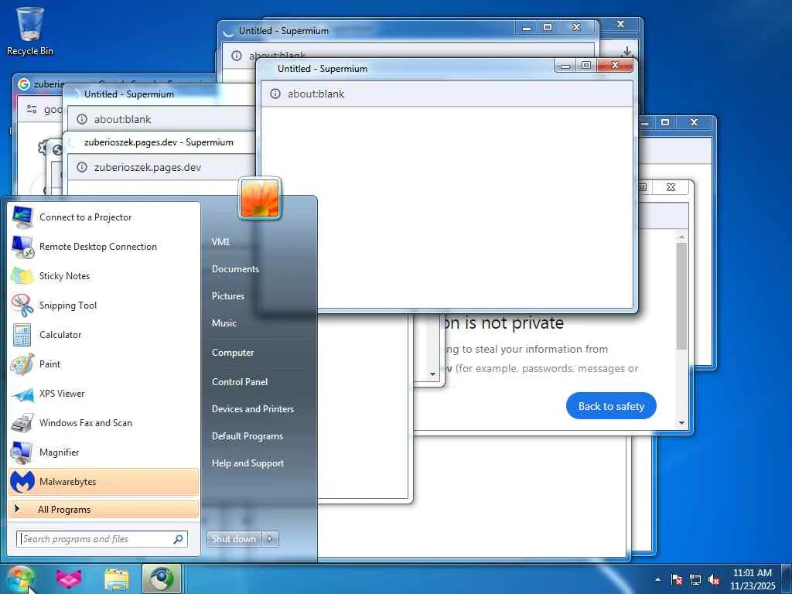Screen dimensions: 792x594
Task: Open Devices and Printers
Action: tap(253, 408)
